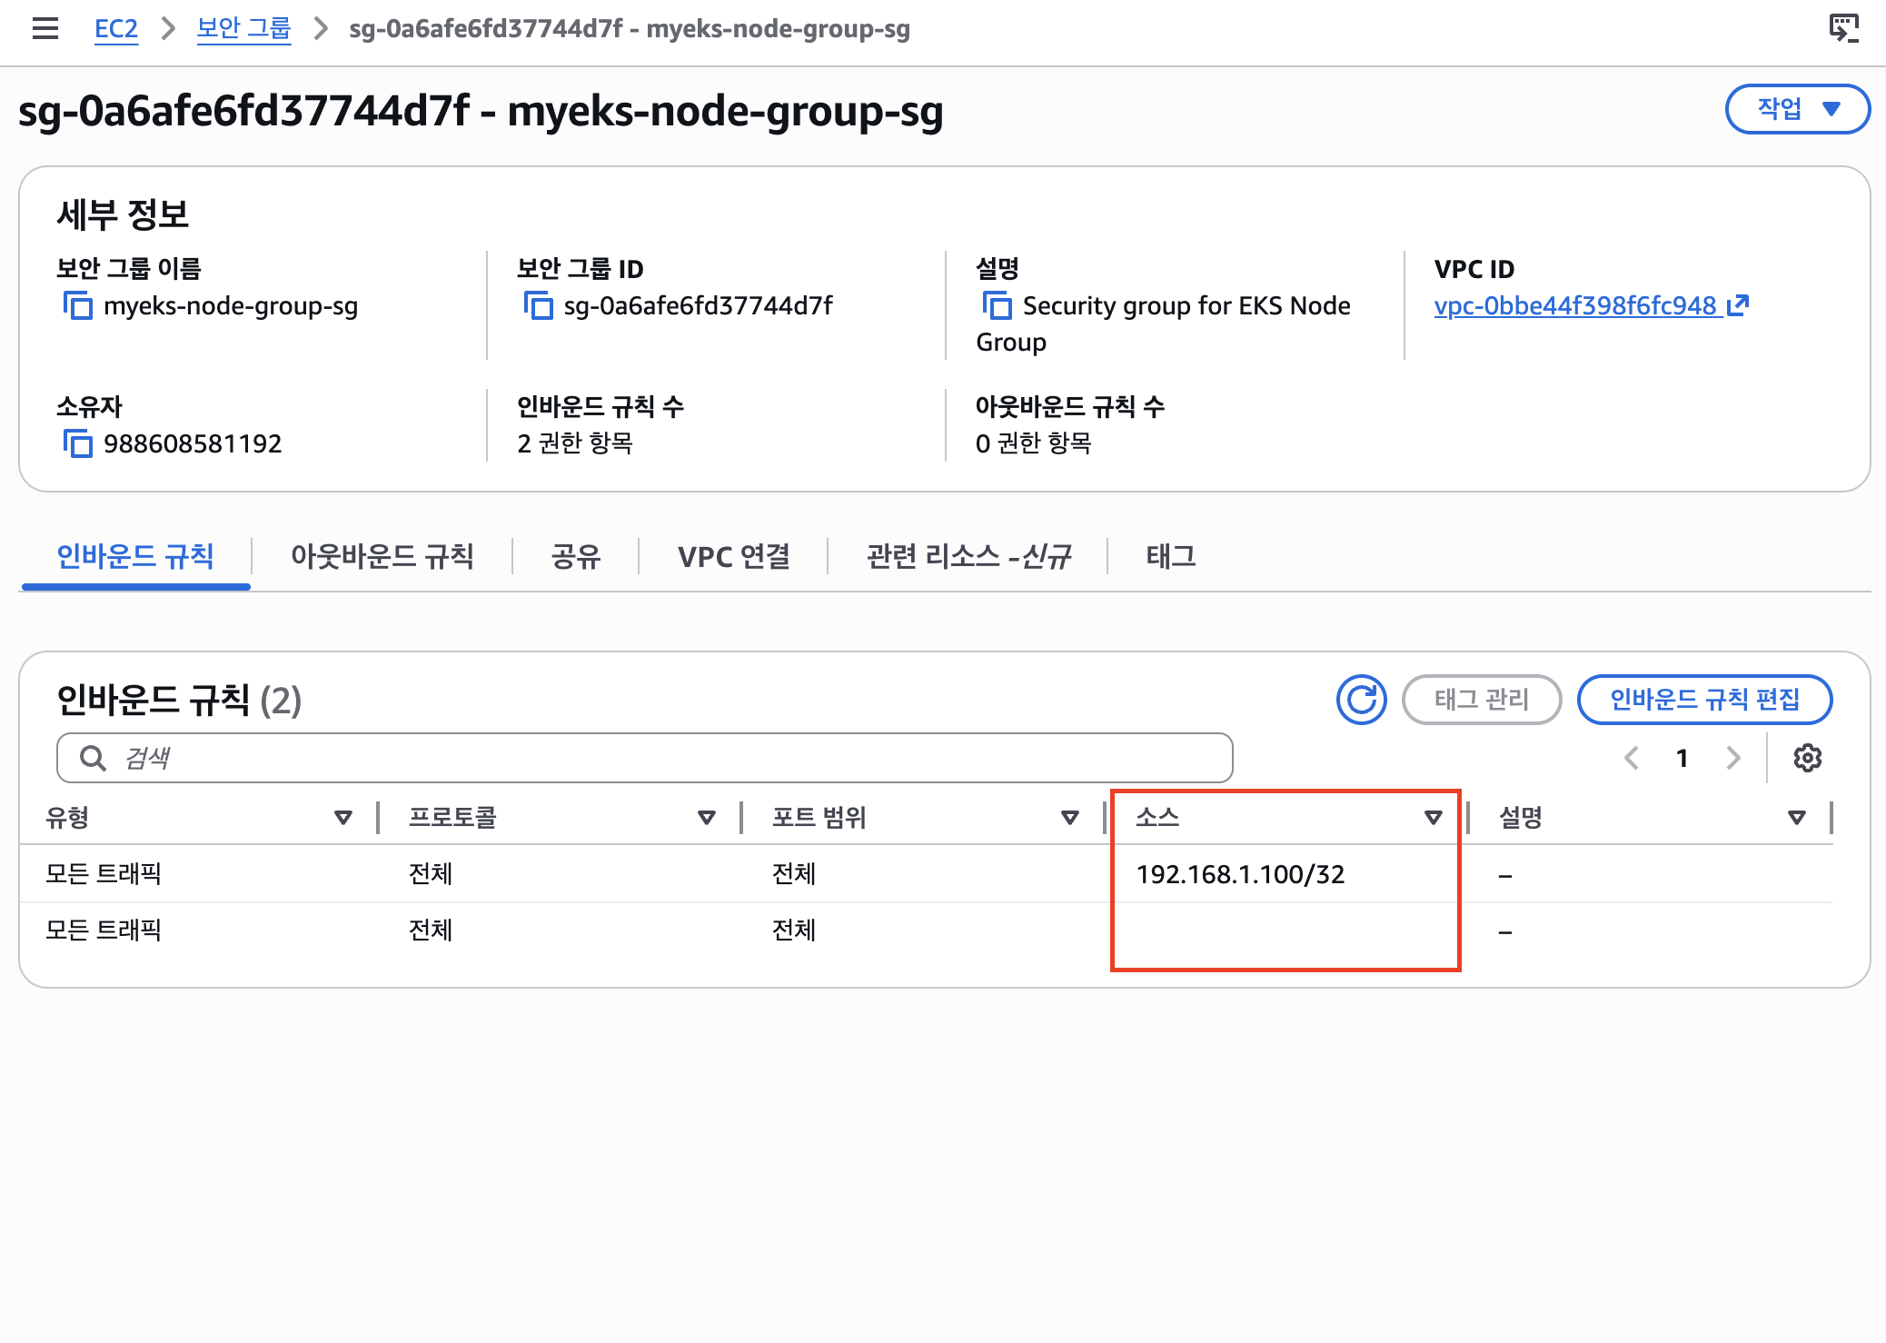1886x1343 pixels.
Task: Open the navigation hamburger menu
Action: coord(45,28)
